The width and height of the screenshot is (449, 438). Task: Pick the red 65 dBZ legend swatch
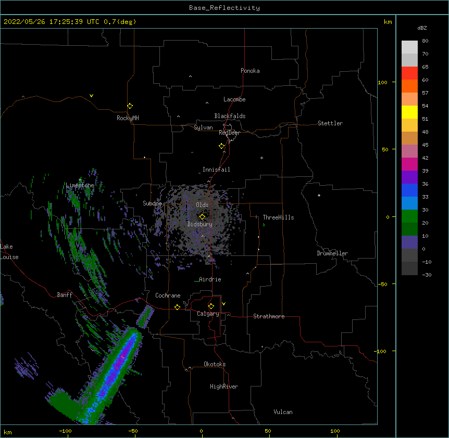click(409, 73)
